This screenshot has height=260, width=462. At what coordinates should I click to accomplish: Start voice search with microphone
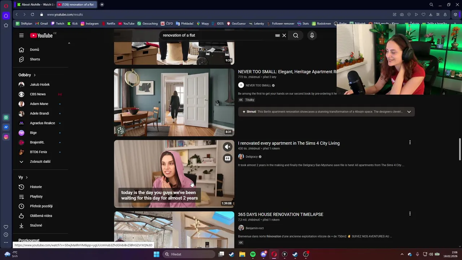312,35
